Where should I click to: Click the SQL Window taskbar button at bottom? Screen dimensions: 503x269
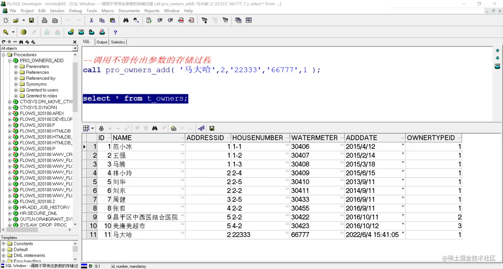(40, 266)
